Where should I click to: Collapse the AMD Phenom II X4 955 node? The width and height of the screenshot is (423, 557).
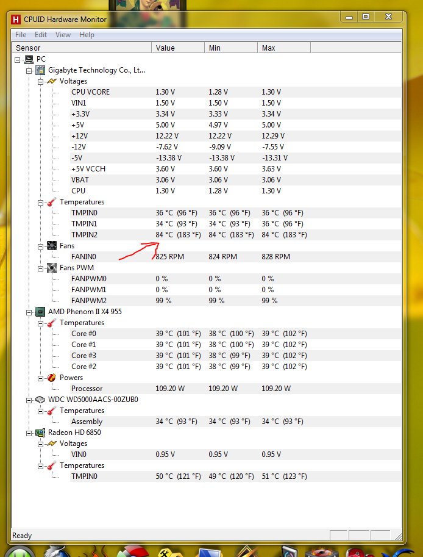[x=29, y=312]
